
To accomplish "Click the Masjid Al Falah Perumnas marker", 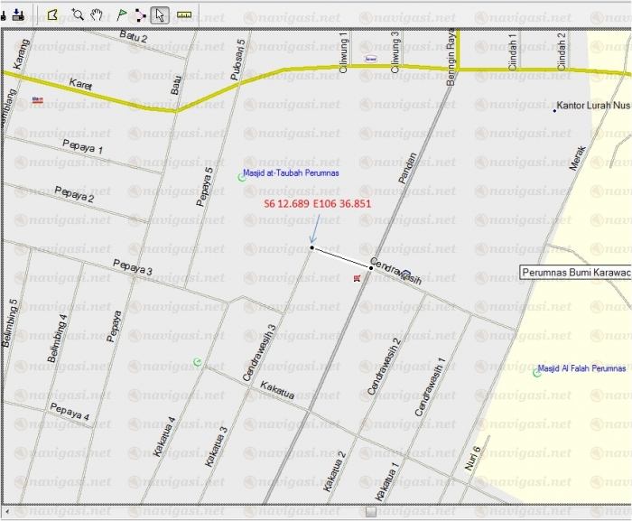I will [x=537, y=372].
